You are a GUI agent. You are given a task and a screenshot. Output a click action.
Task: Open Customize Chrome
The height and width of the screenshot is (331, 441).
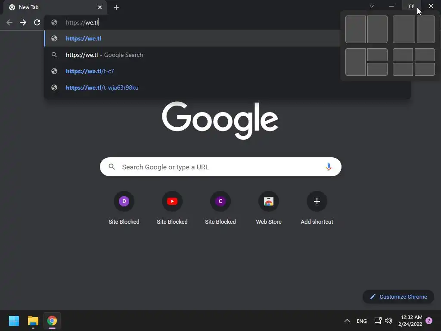tap(398, 297)
